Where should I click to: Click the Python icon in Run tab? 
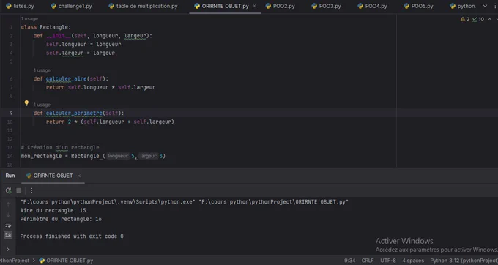click(x=29, y=176)
